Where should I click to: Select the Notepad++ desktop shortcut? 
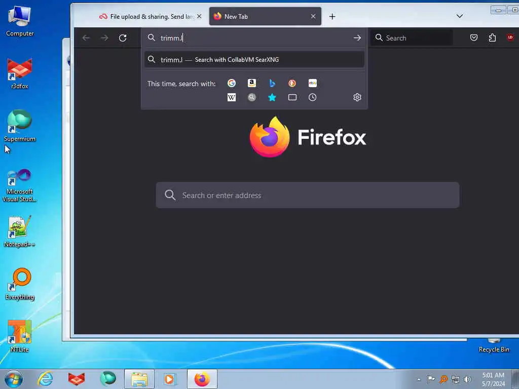pyautogui.click(x=20, y=231)
